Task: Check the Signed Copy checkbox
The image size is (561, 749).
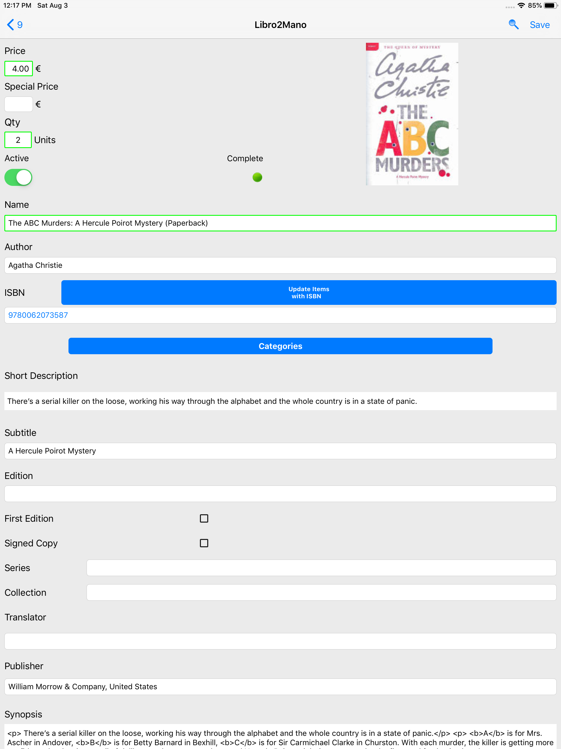Action: click(204, 543)
